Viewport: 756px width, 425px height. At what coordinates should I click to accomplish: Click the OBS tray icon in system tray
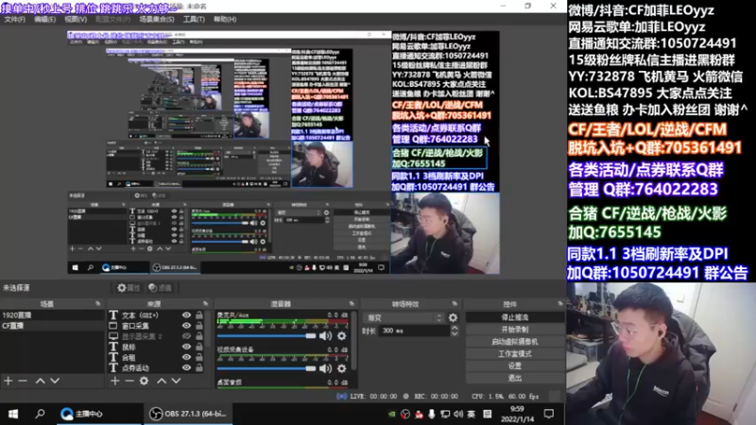405,415
